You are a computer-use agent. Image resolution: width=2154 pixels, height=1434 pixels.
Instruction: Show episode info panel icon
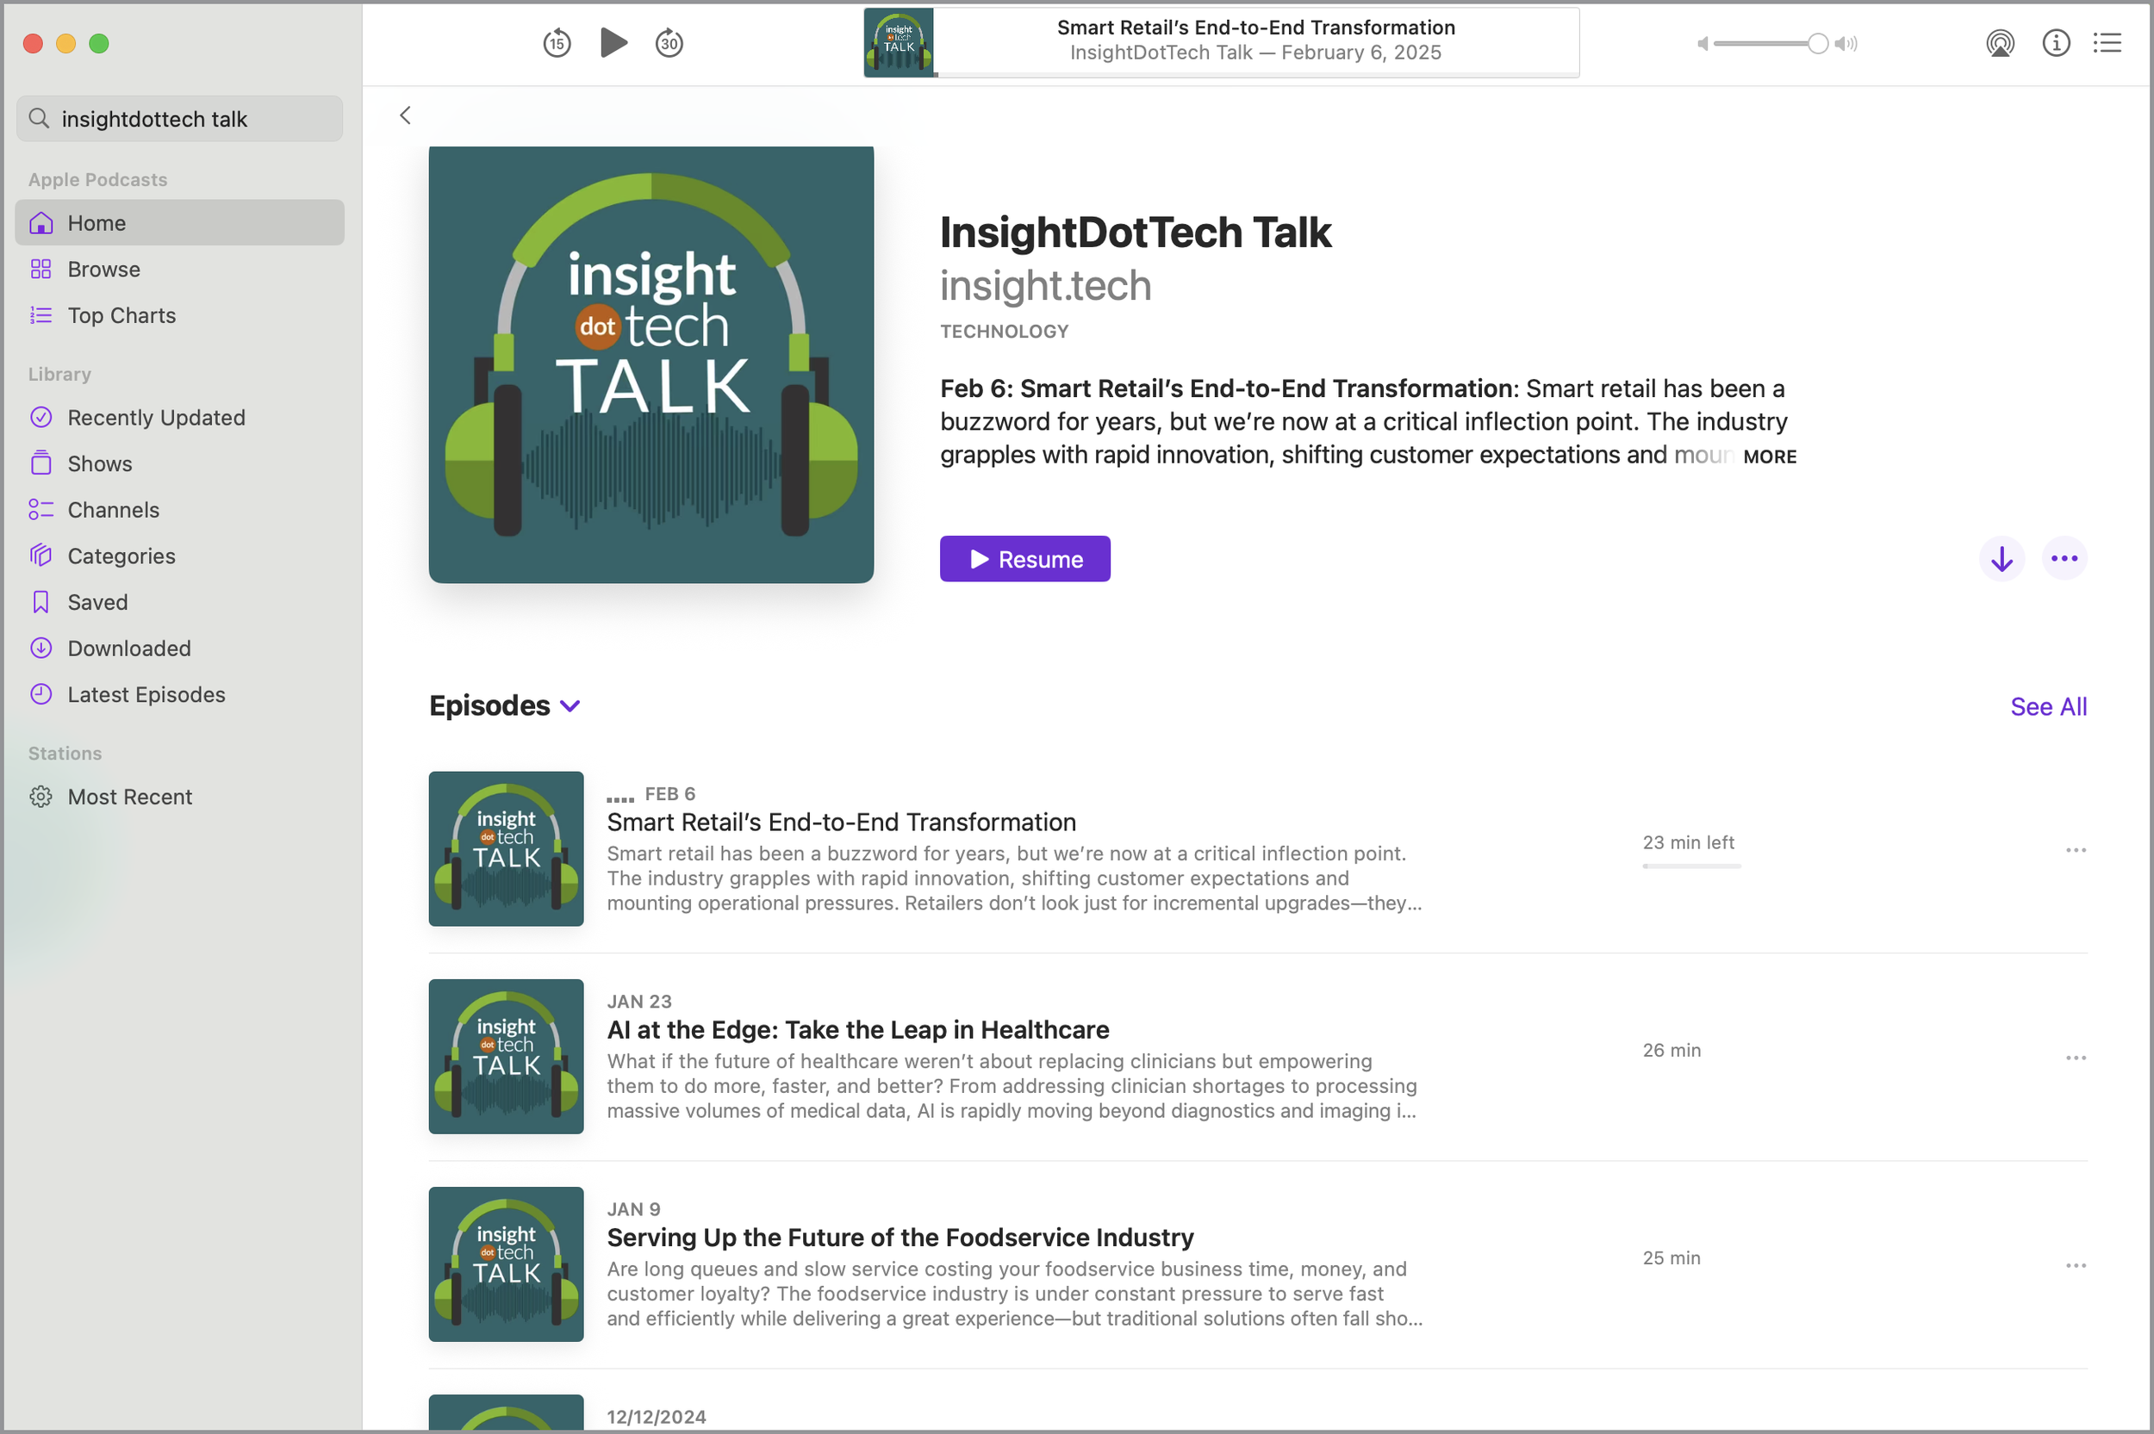point(2055,43)
